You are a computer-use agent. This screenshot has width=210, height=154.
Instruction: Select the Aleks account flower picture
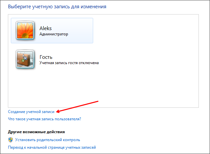pos(25,30)
